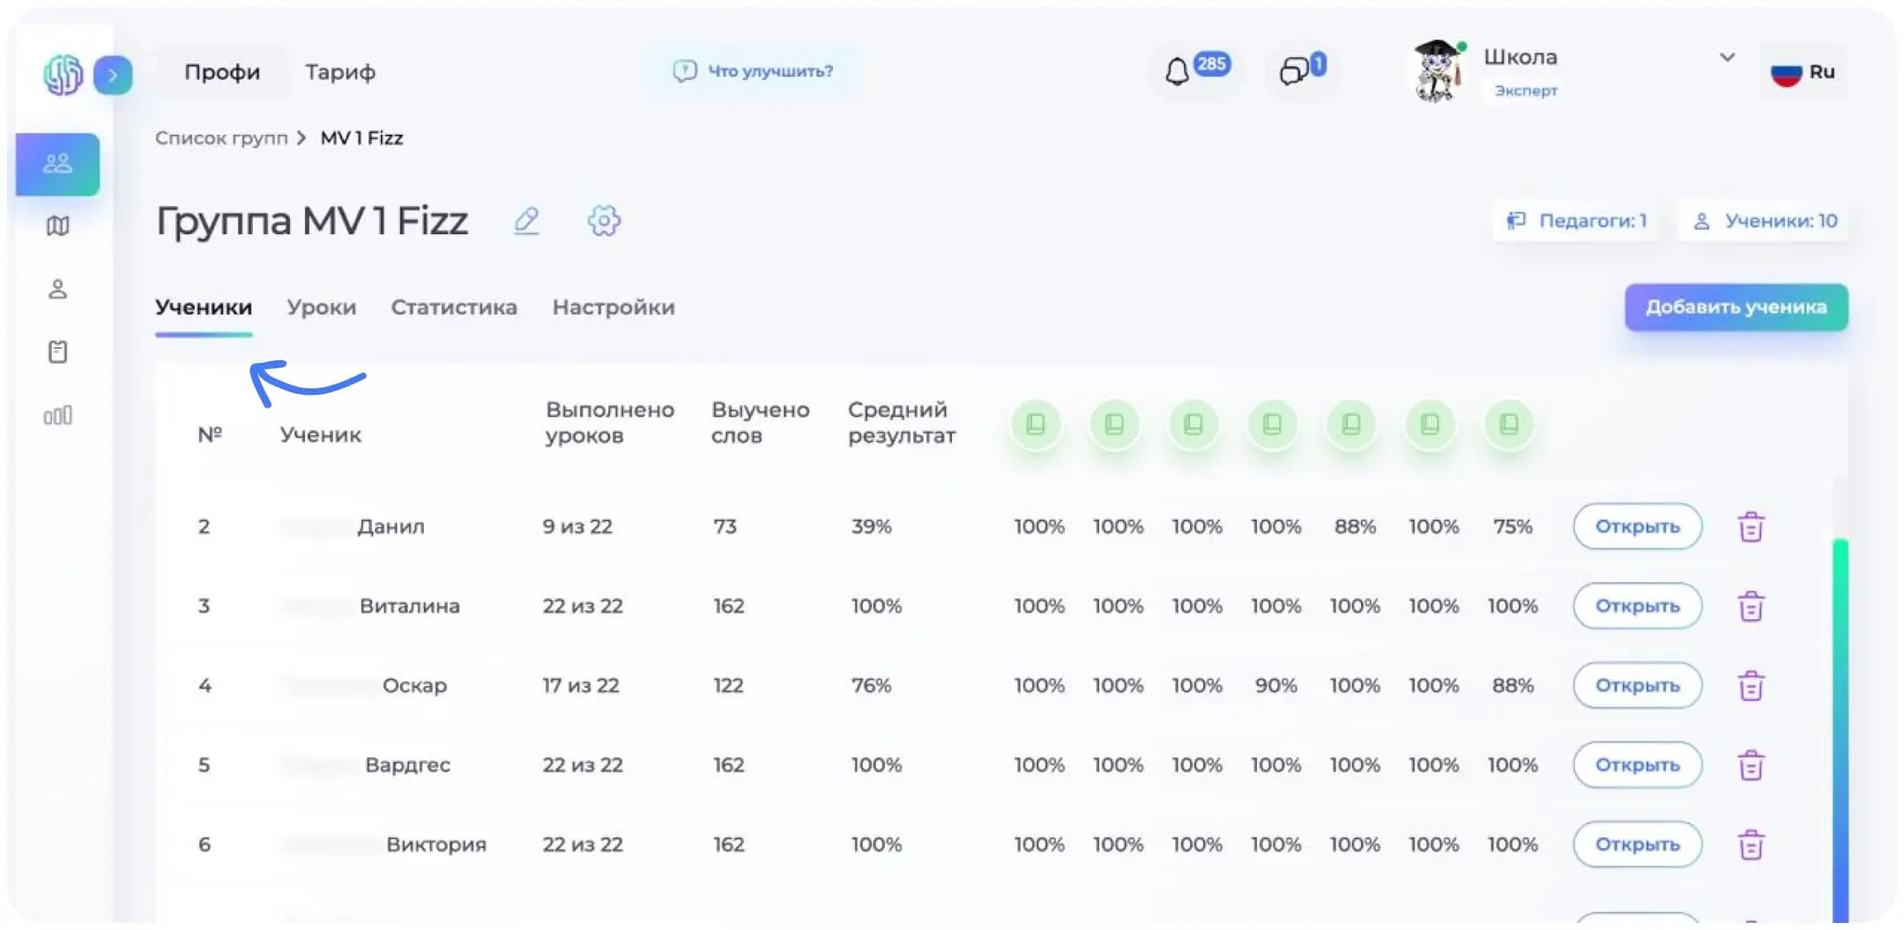
Task: Click the pencil icon to rename the group
Action: [x=526, y=221]
